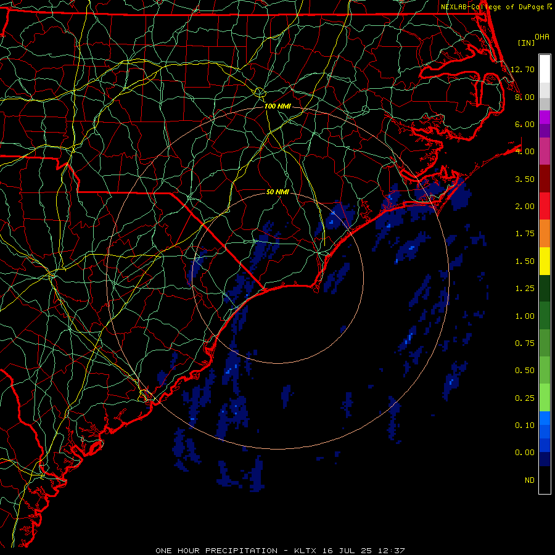This screenshot has height=555, width=555.
Task: Click the [IN] units label
Action: pos(526,43)
